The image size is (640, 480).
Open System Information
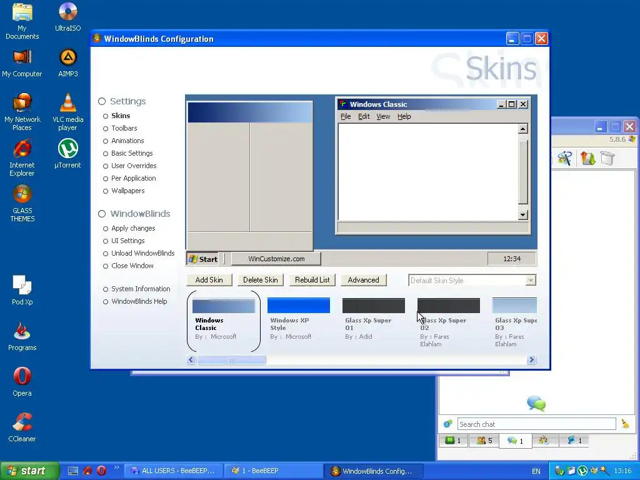click(141, 289)
